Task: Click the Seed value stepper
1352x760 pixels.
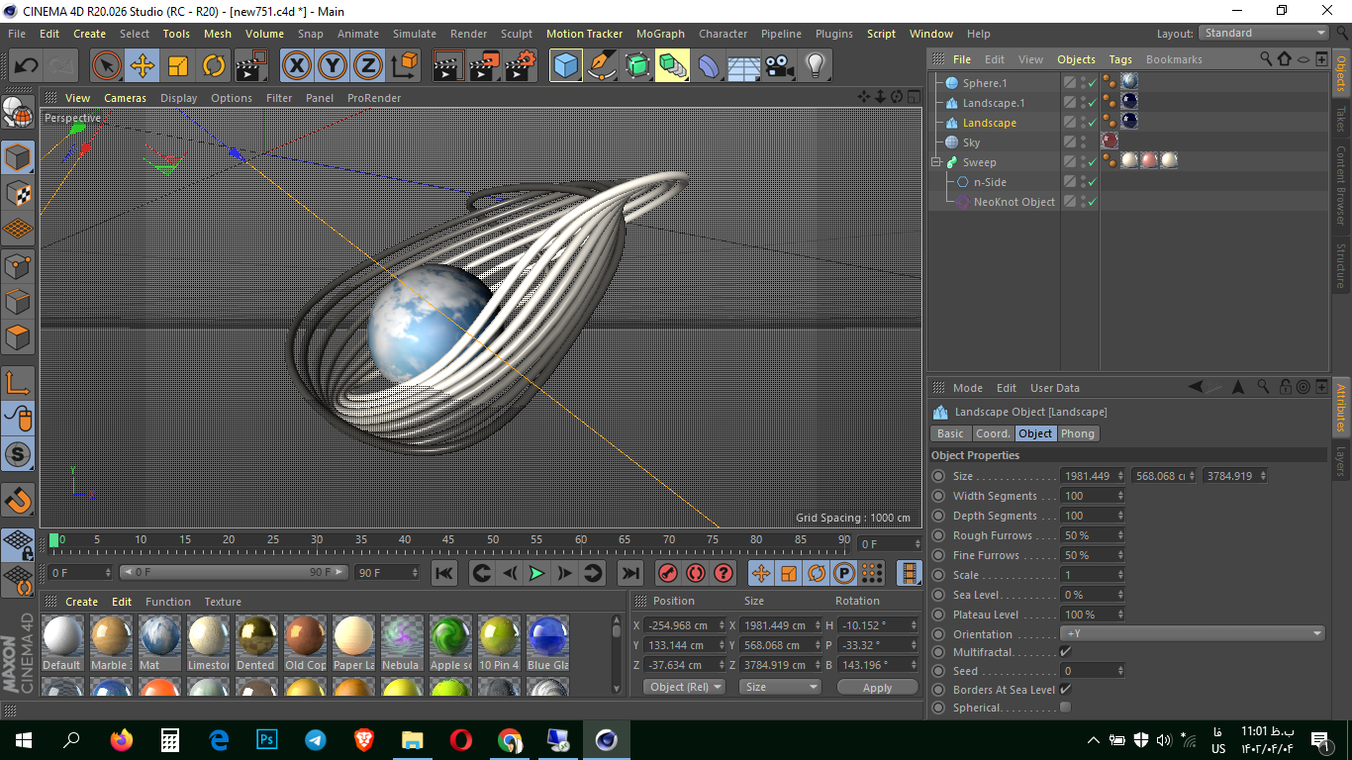Action: pos(1120,671)
